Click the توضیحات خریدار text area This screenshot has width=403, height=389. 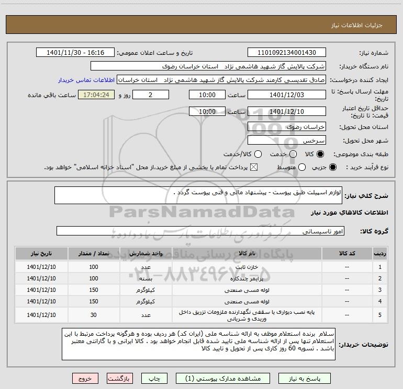[198, 344]
